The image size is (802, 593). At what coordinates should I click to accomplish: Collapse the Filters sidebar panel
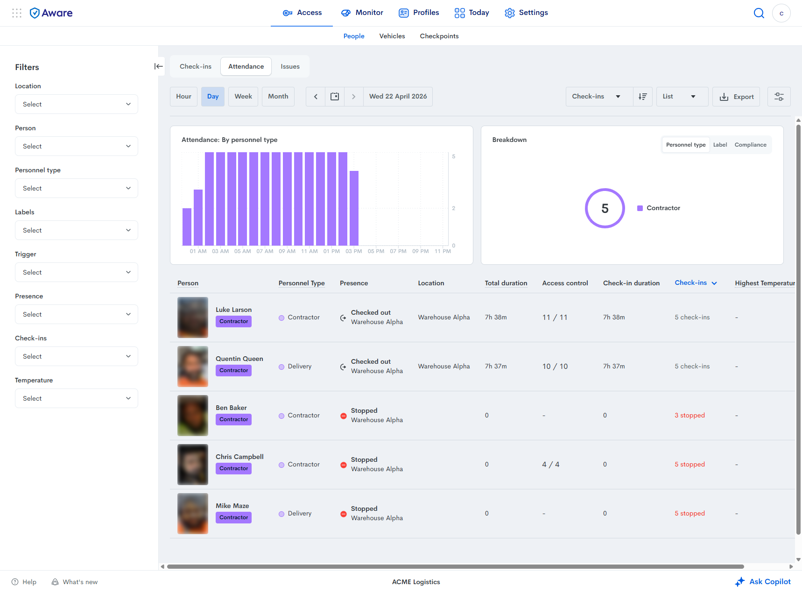pyautogui.click(x=159, y=66)
